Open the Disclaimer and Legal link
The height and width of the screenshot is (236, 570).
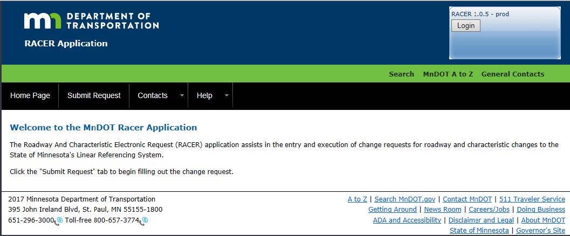coord(481,220)
